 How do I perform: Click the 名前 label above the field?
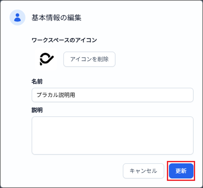37,81
